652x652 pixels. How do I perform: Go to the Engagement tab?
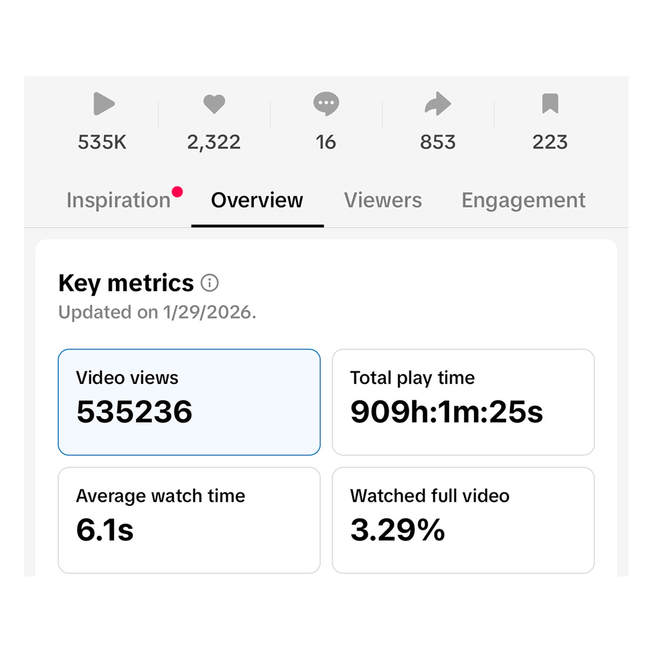click(x=523, y=200)
